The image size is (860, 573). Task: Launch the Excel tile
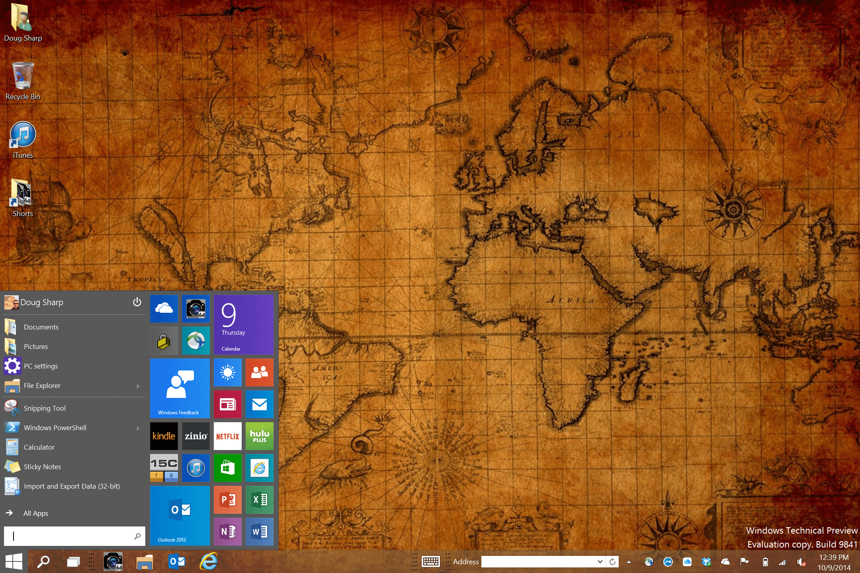(x=259, y=499)
